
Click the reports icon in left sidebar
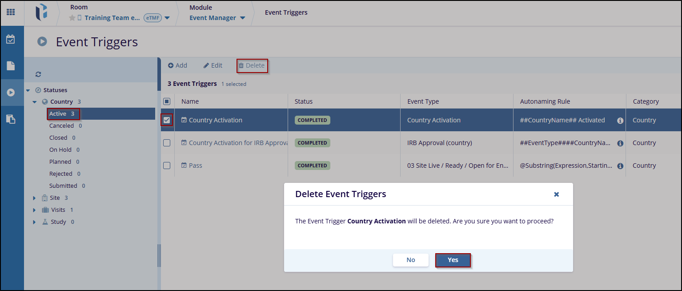[11, 119]
